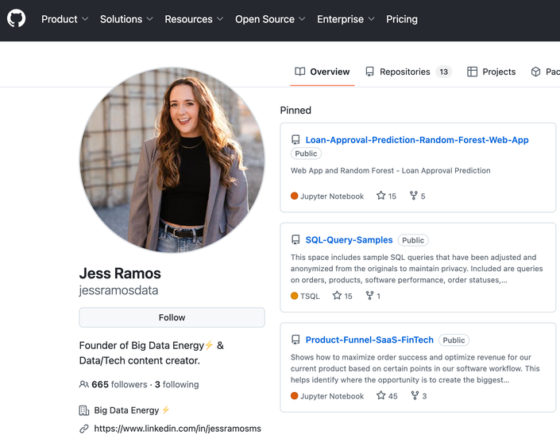Switch to the Projects tab
This screenshot has width=560, height=435.
click(492, 72)
